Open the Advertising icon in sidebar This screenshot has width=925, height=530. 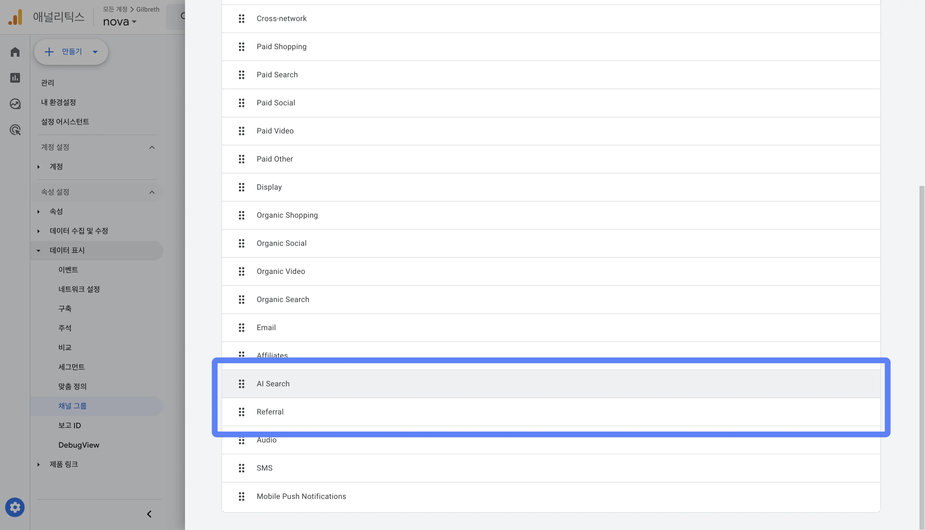[x=15, y=130]
